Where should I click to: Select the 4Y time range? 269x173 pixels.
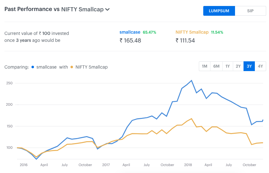(x=261, y=66)
